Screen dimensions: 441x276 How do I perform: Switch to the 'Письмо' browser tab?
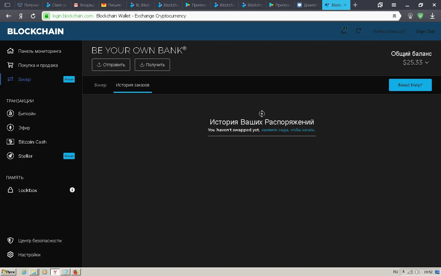(113, 5)
